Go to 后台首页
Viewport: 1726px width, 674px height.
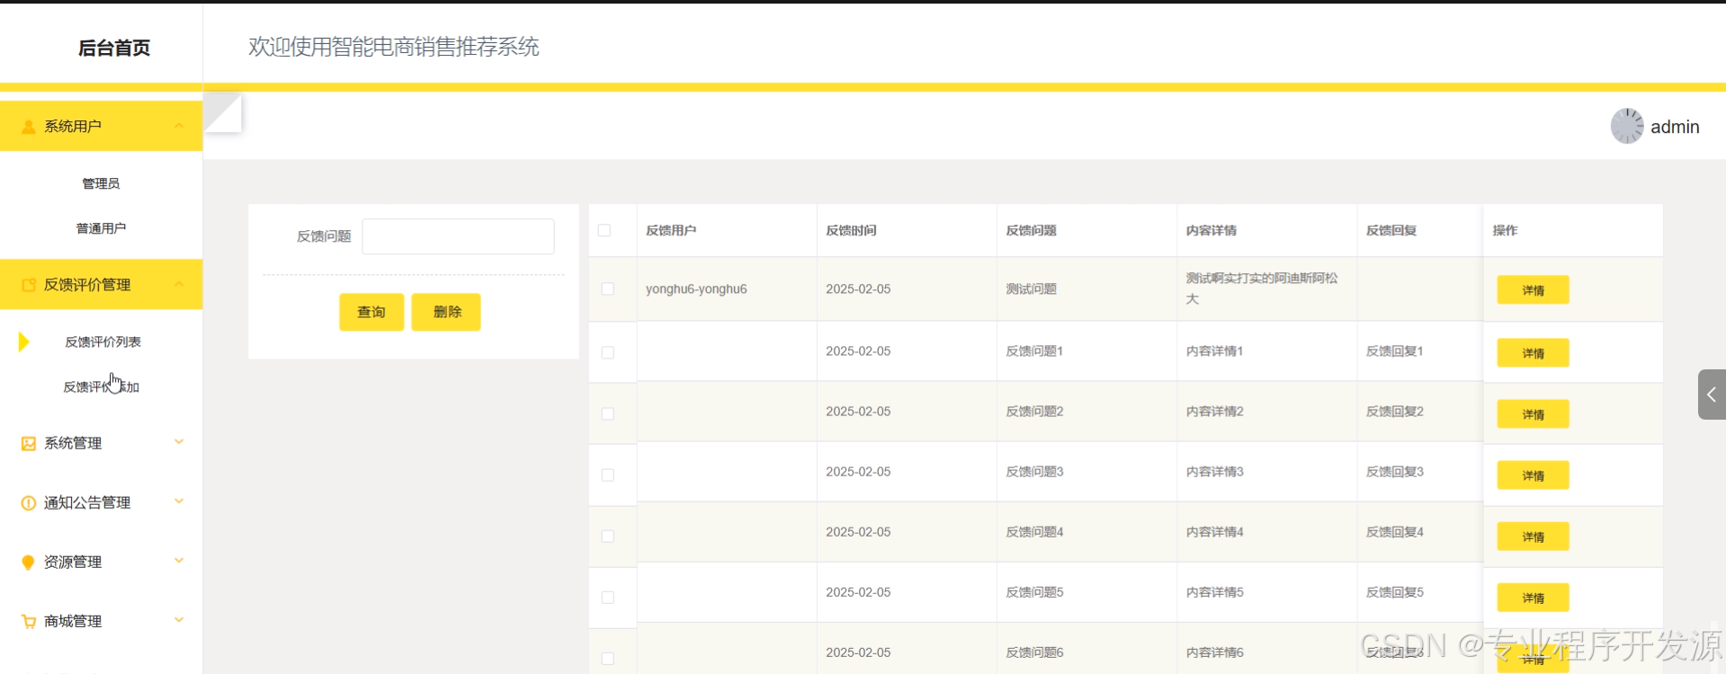coord(114,48)
